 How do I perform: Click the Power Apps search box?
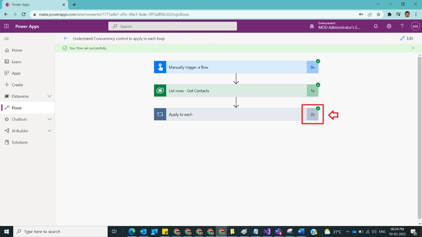(x=172, y=26)
